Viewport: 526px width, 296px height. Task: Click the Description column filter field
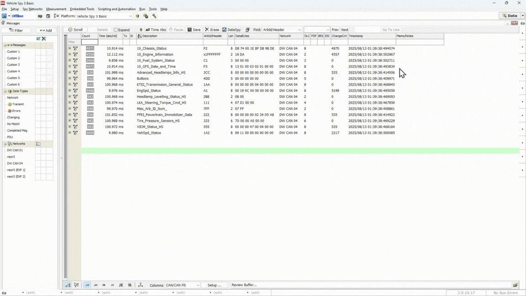tap(169, 42)
